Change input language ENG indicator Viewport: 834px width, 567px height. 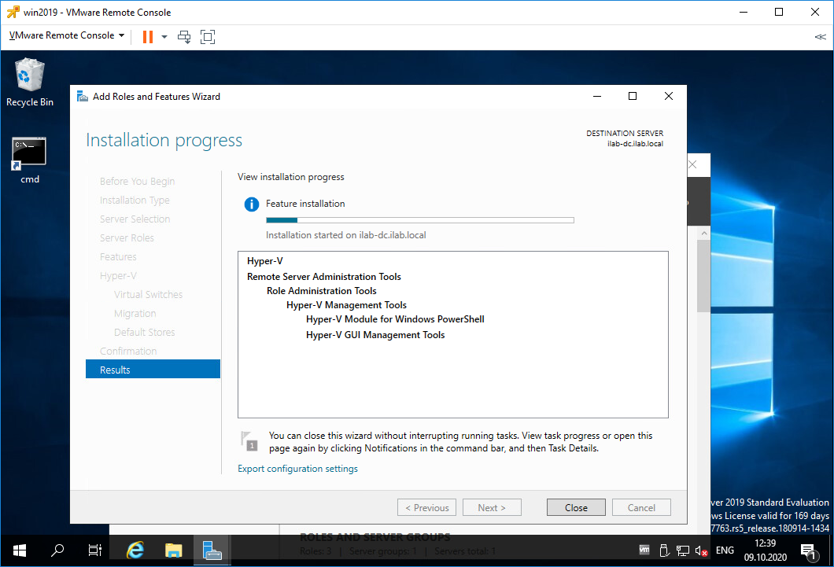pos(725,550)
